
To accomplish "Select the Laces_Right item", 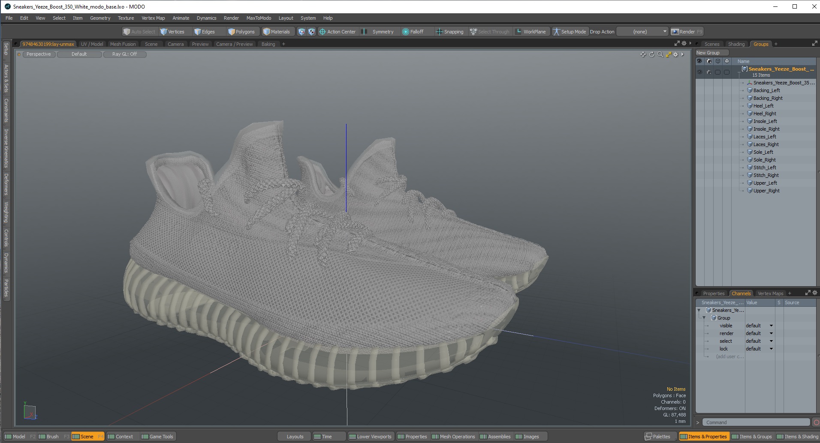I will 766,144.
